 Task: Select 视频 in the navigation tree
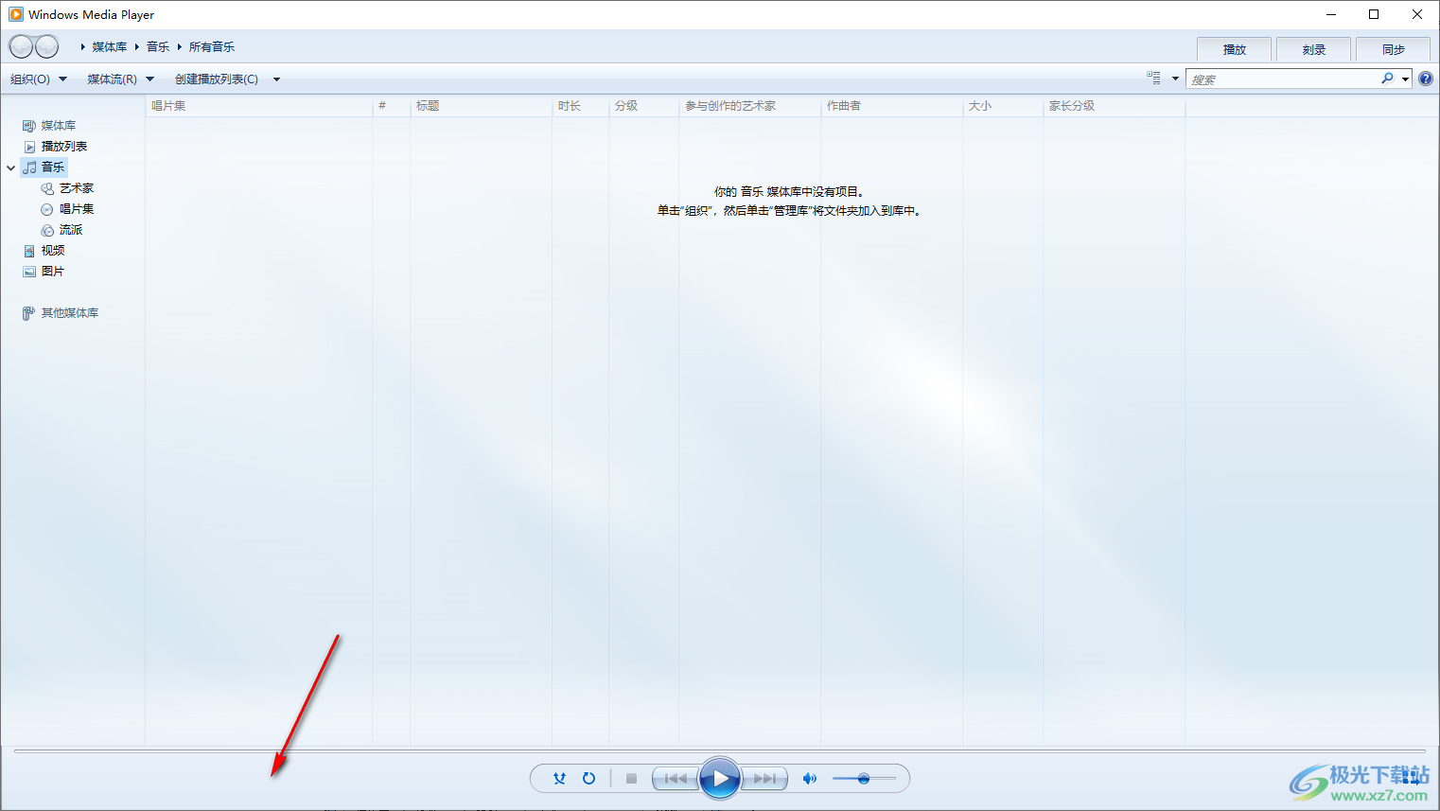[53, 251]
